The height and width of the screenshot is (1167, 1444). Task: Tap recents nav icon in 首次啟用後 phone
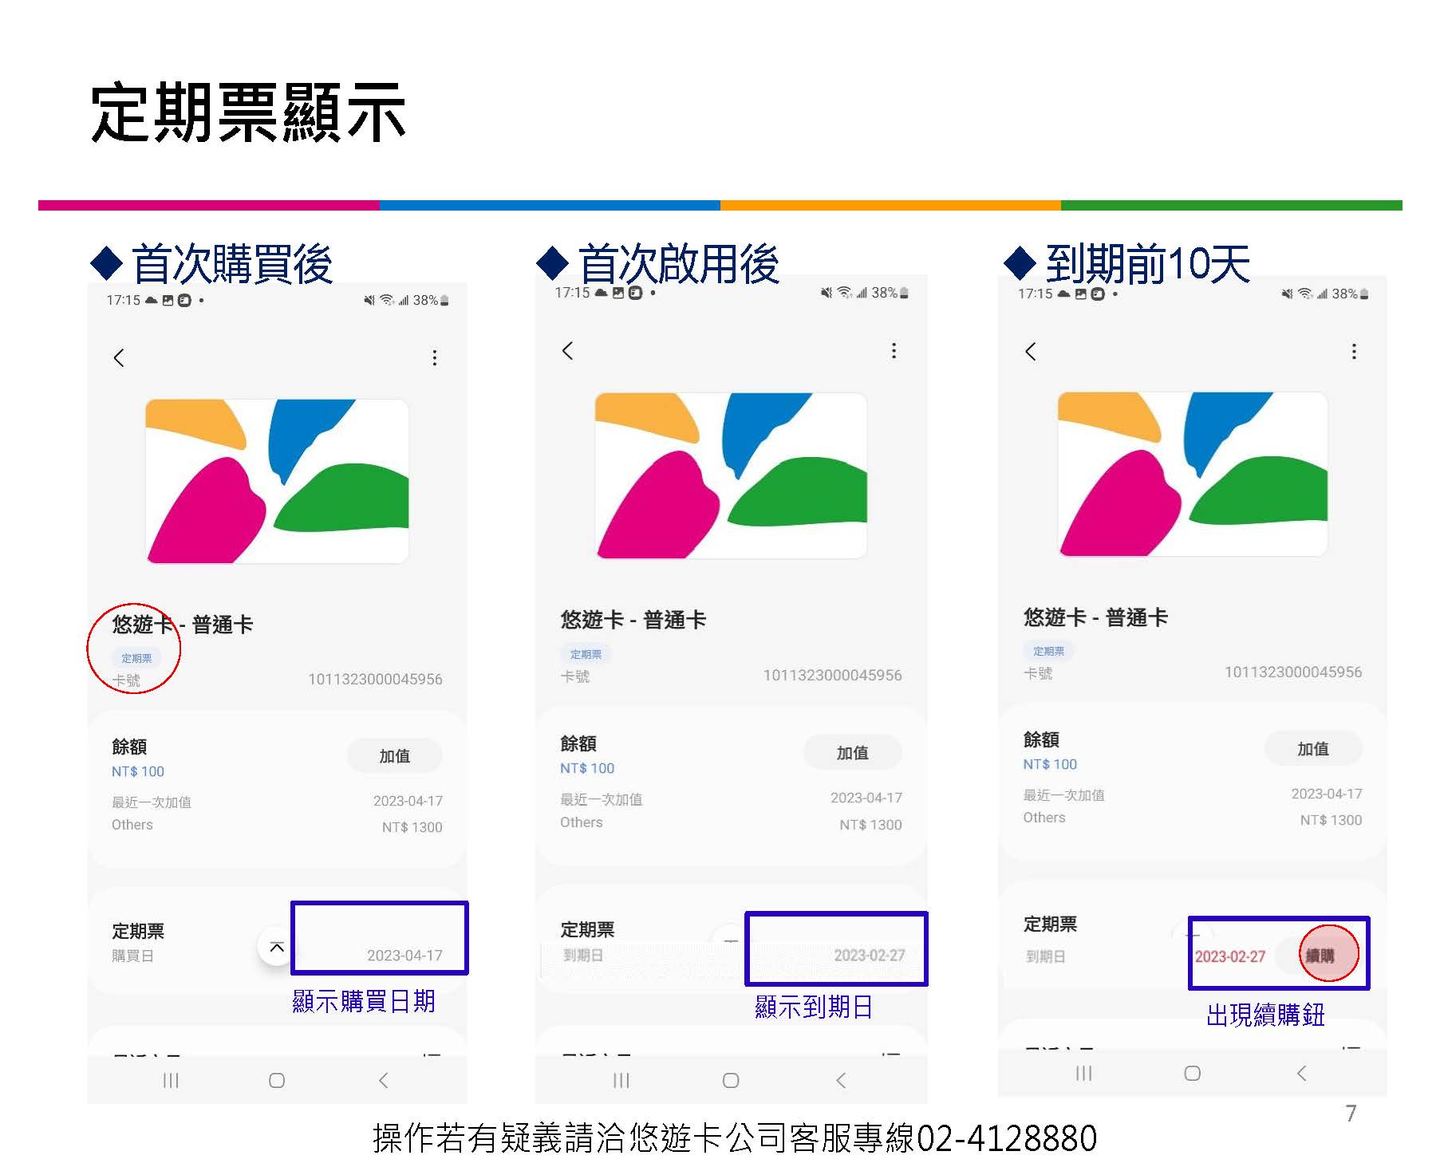point(621,1080)
